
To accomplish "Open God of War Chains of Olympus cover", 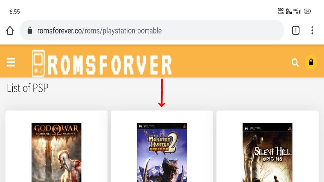I will point(56,153).
